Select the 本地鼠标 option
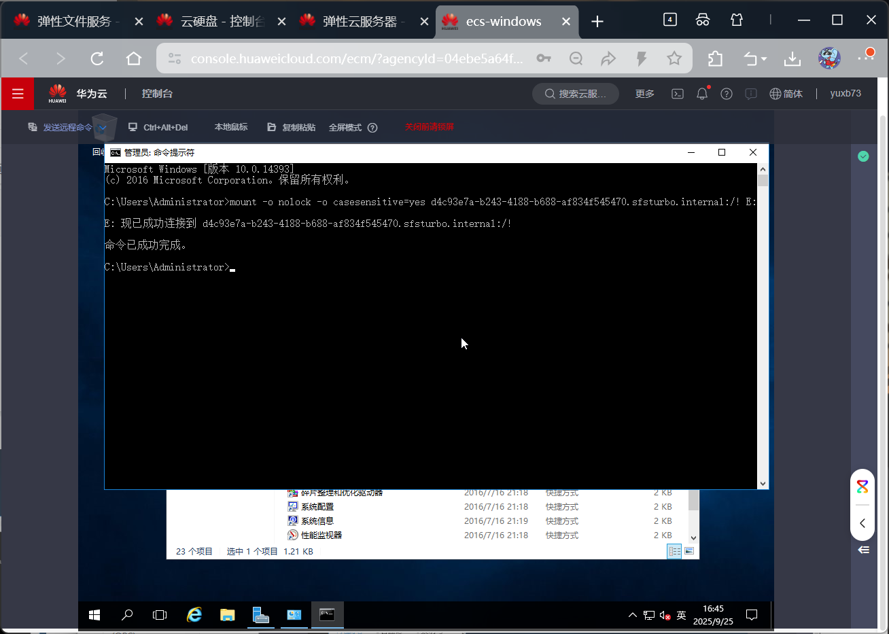This screenshot has width=889, height=634. coord(231,127)
